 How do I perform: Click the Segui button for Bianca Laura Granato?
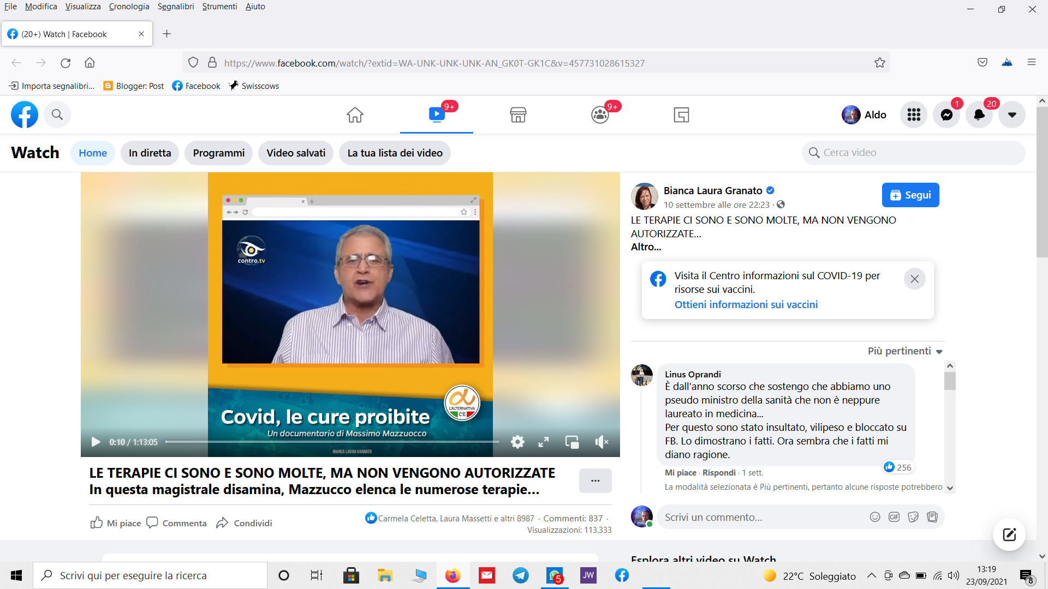tap(910, 195)
